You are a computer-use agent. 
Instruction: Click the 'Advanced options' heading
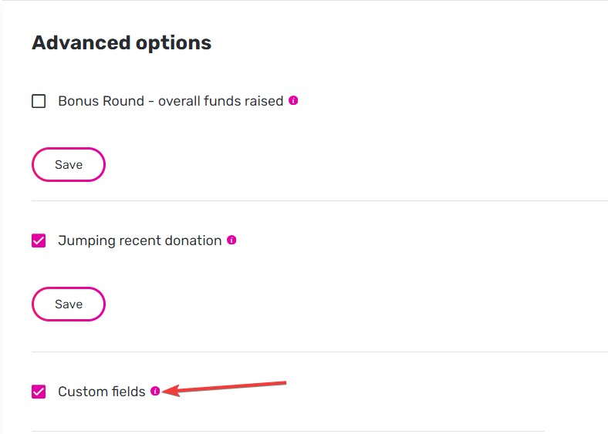(x=121, y=42)
